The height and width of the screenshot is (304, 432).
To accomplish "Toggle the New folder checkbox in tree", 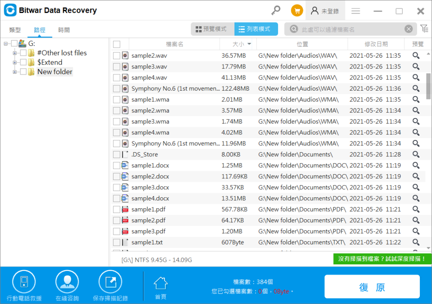I will click(23, 72).
